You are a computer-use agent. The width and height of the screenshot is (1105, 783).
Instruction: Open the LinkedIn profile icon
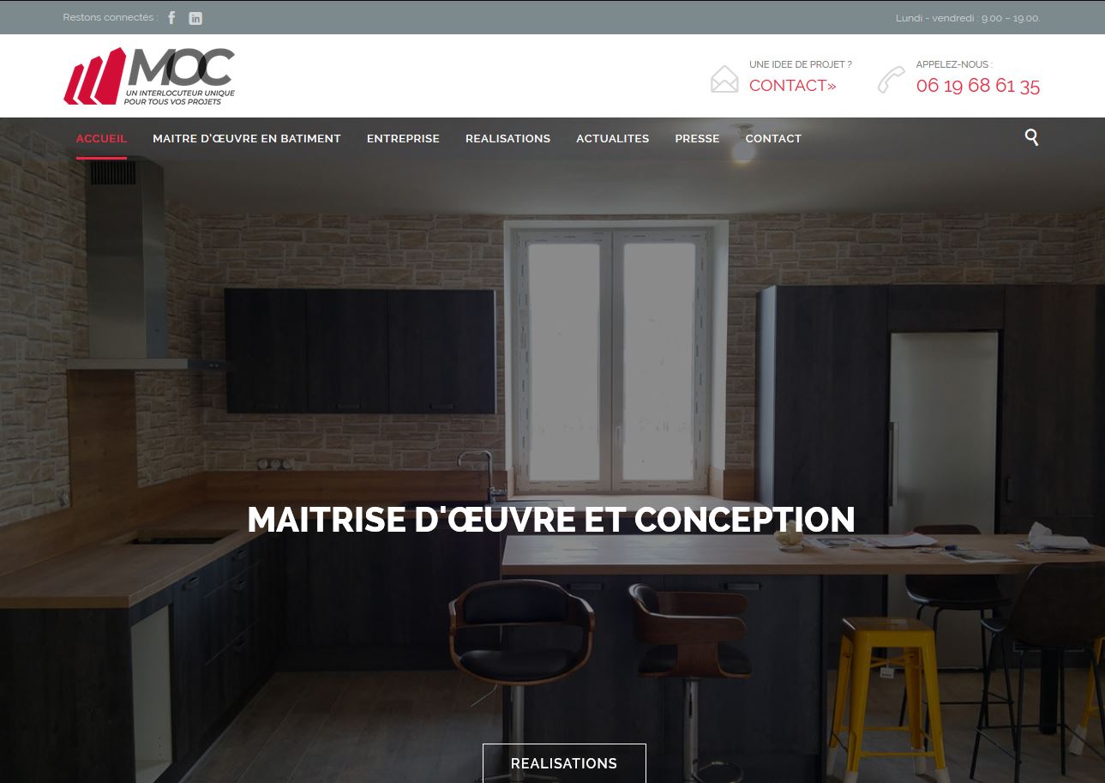coord(195,18)
